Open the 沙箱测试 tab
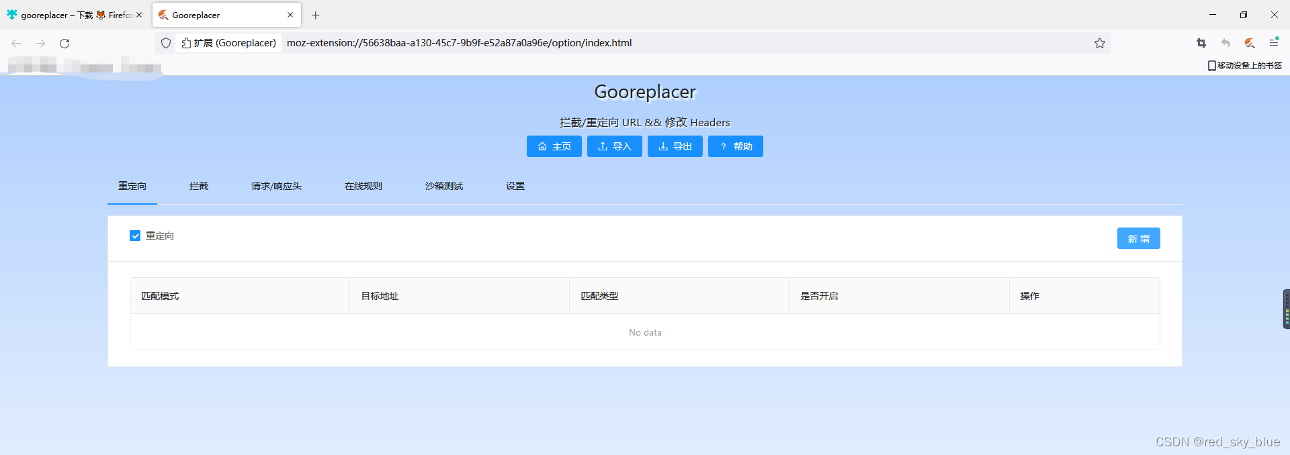Screen dimensions: 1290x455 pos(444,186)
